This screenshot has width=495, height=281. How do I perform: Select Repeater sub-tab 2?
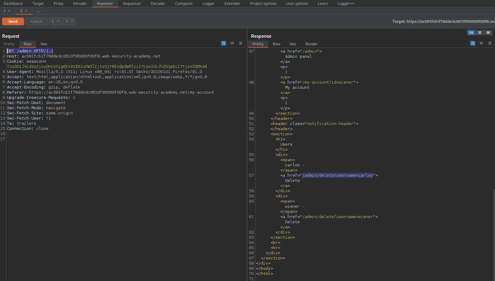[x=21, y=11]
